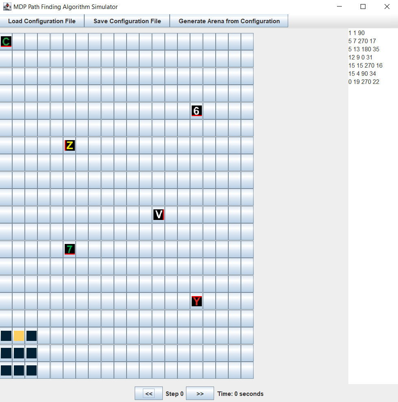Screen dimensions: 398x402
Task: Click the config line '5 13 180 35'
Action: (x=364, y=49)
